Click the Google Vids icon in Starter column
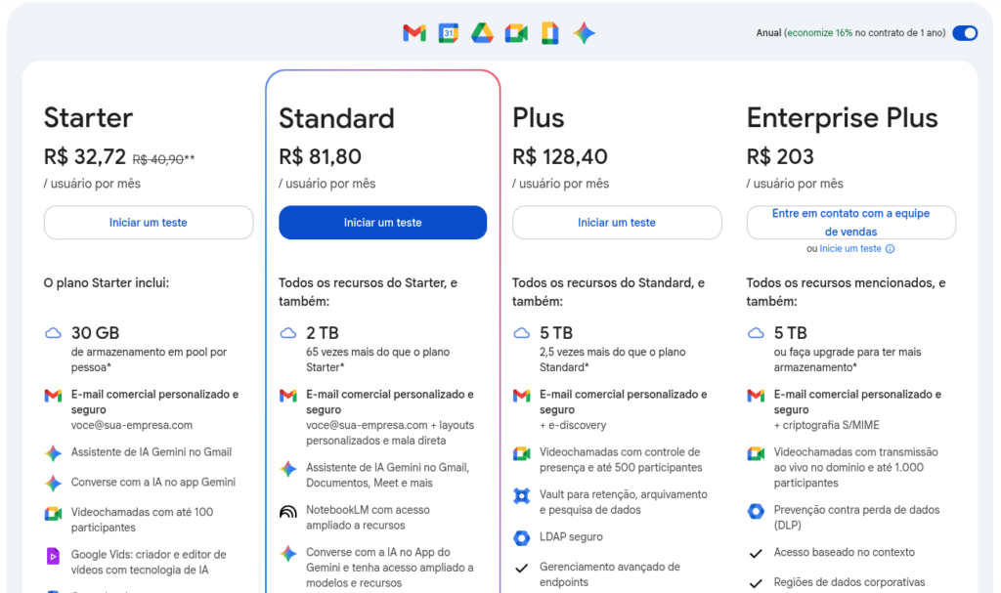 [52, 555]
